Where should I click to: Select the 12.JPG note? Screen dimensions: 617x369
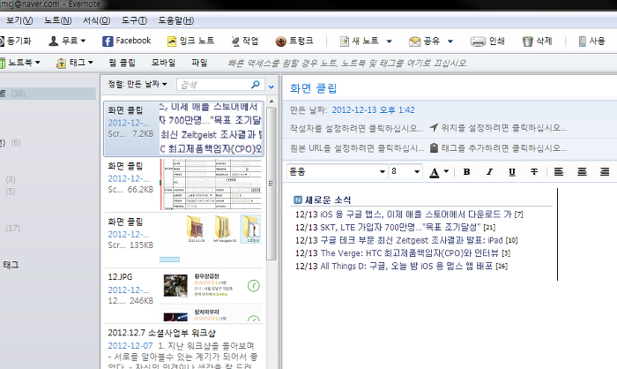183,295
